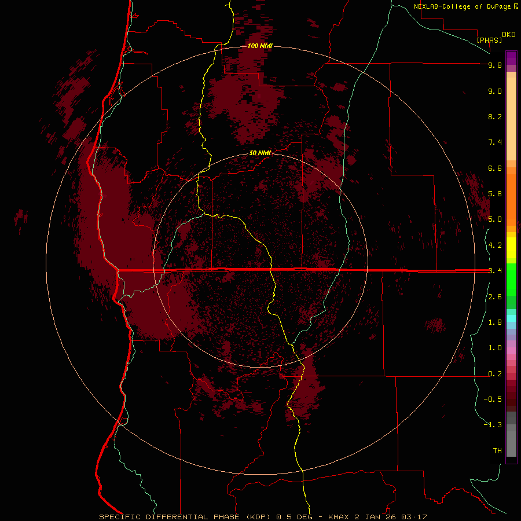Click the 0.2 value on the color scale
This screenshot has width=521, height=521.
495,374
